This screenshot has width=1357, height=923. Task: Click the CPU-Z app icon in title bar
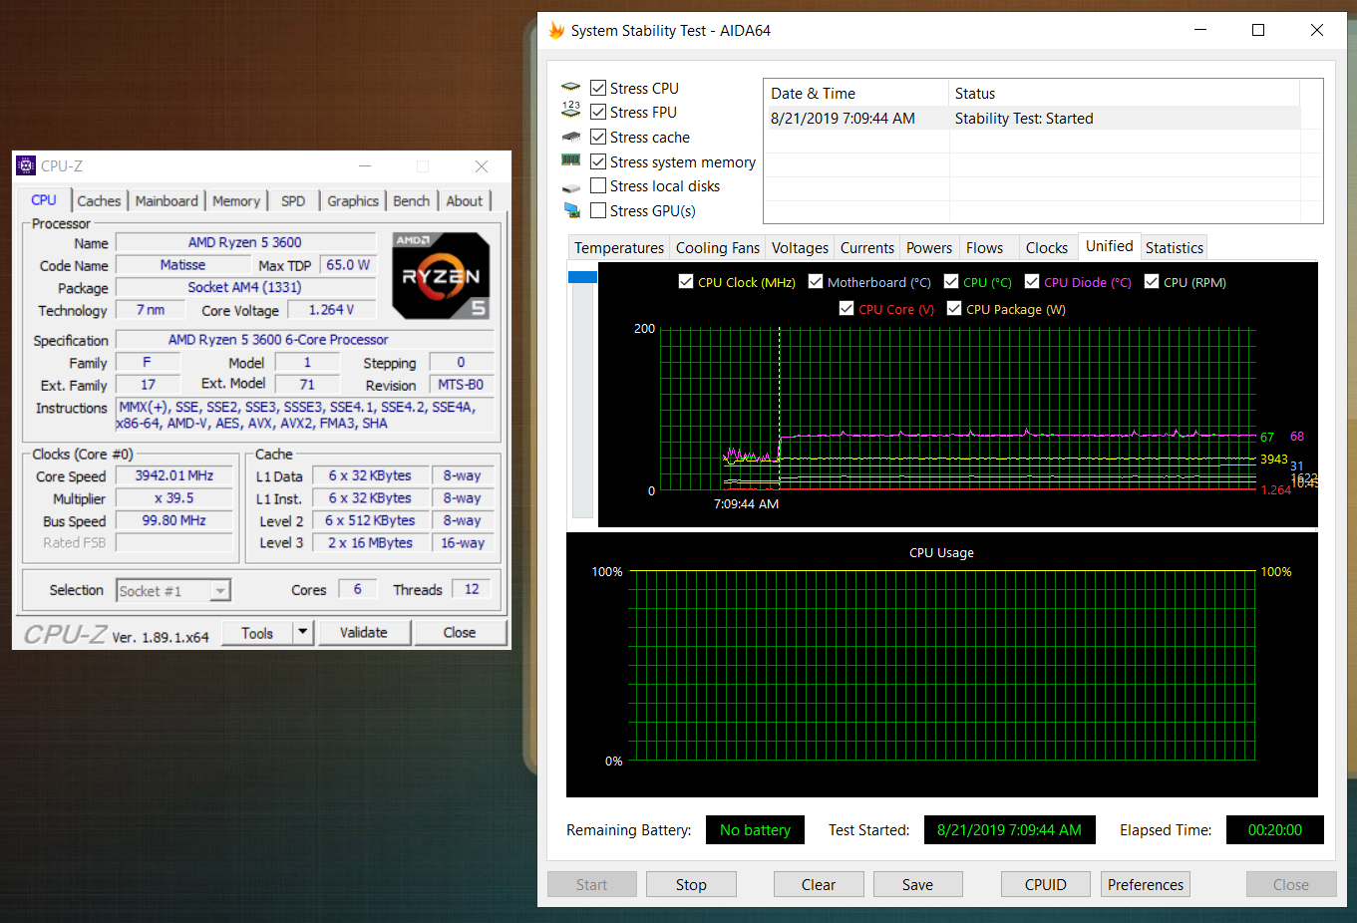(26, 165)
